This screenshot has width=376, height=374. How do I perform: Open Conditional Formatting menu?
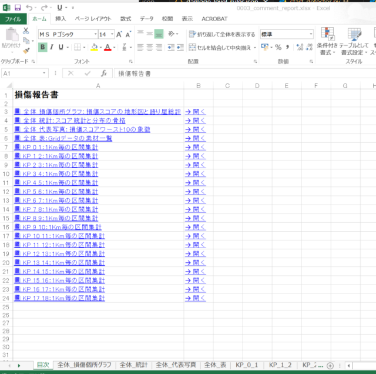[x=327, y=41]
